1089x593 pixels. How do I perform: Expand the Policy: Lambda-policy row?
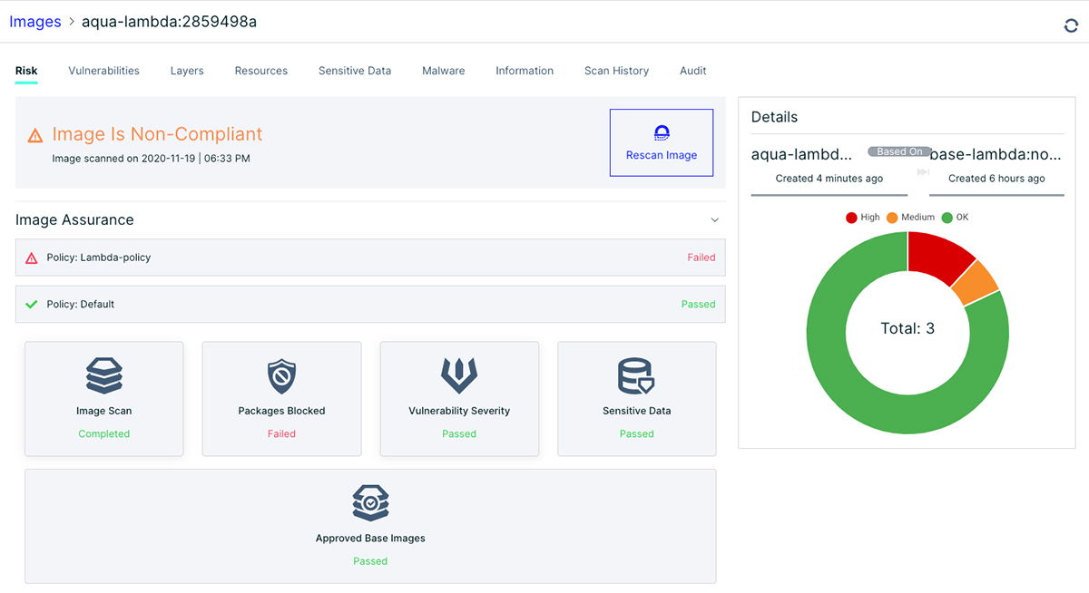(370, 258)
